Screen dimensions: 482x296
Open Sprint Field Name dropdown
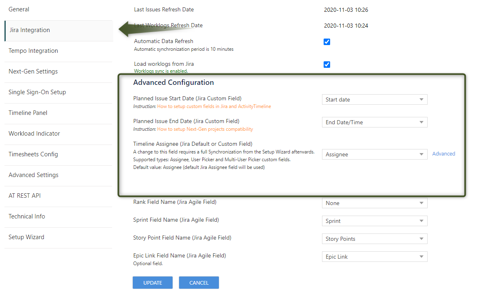click(x=374, y=221)
